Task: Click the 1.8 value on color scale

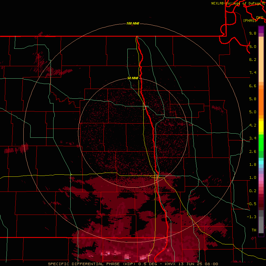Action: [x=253, y=165]
